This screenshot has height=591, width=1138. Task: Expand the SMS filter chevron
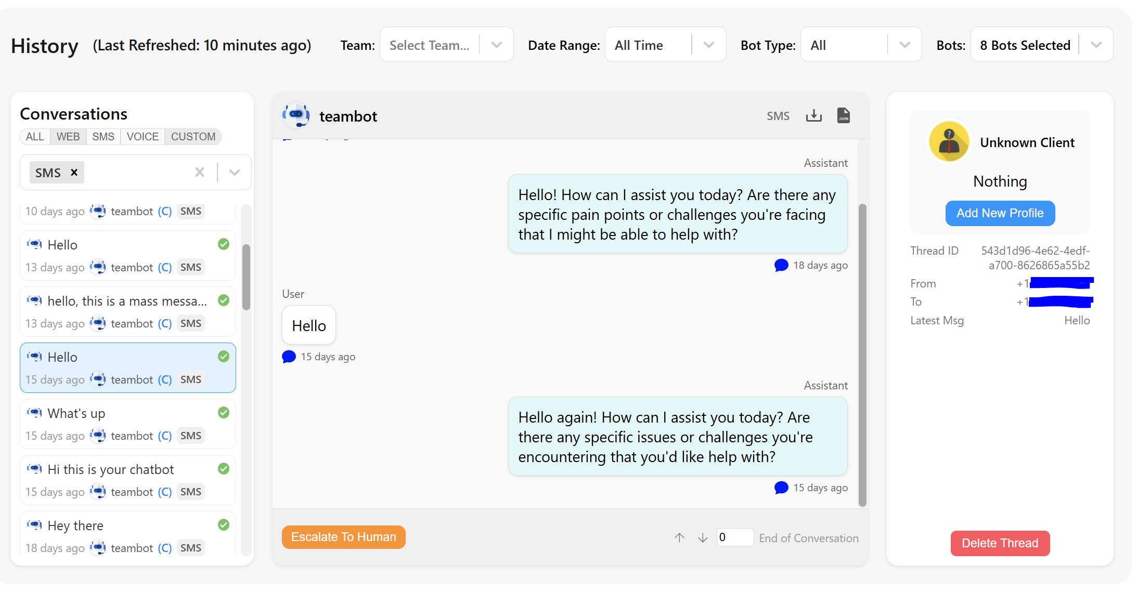234,172
